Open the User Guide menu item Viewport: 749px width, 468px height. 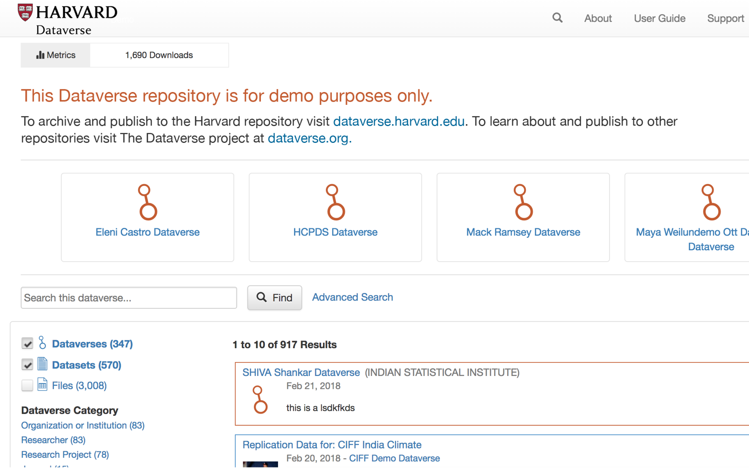pos(659,18)
